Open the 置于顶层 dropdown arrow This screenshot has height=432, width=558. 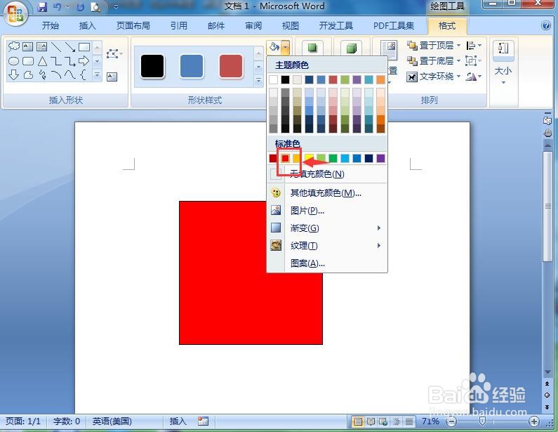pyautogui.click(x=458, y=45)
